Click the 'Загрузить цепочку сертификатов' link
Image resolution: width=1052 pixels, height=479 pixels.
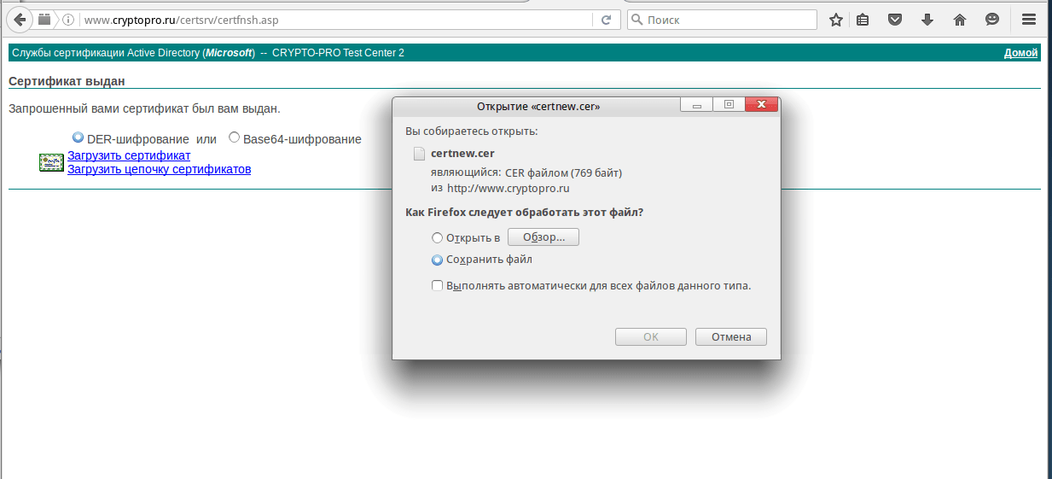pyautogui.click(x=159, y=169)
